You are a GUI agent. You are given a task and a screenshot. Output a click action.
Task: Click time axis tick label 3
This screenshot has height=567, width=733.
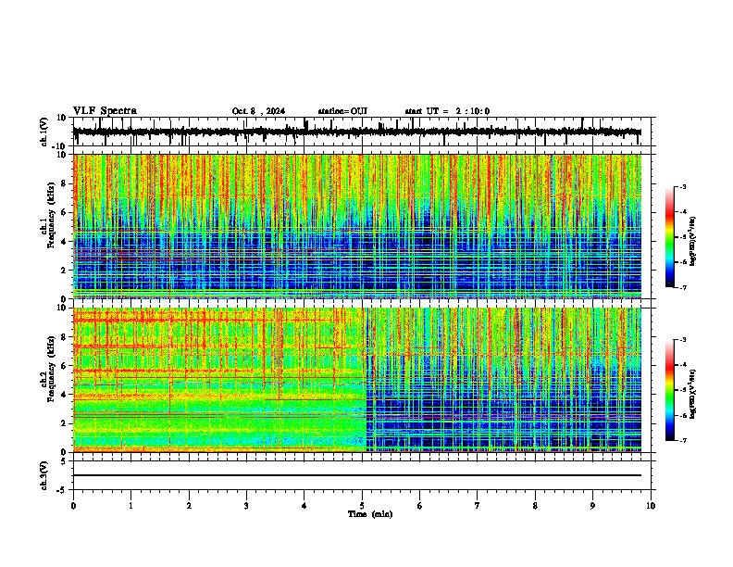click(x=246, y=506)
